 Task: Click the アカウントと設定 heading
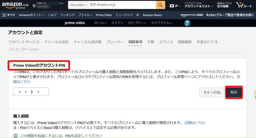coord(25,33)
